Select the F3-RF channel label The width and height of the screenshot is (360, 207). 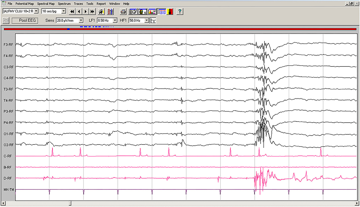coord(8,45)
